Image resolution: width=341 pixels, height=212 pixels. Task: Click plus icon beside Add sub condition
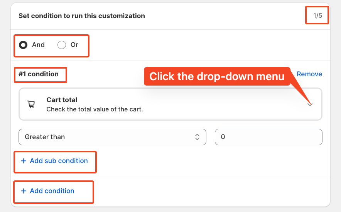coord(24,161)
